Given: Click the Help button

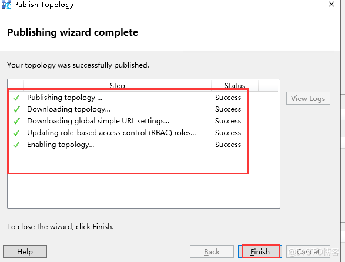Looking at the screenshot, I should [x=25, y=251].
